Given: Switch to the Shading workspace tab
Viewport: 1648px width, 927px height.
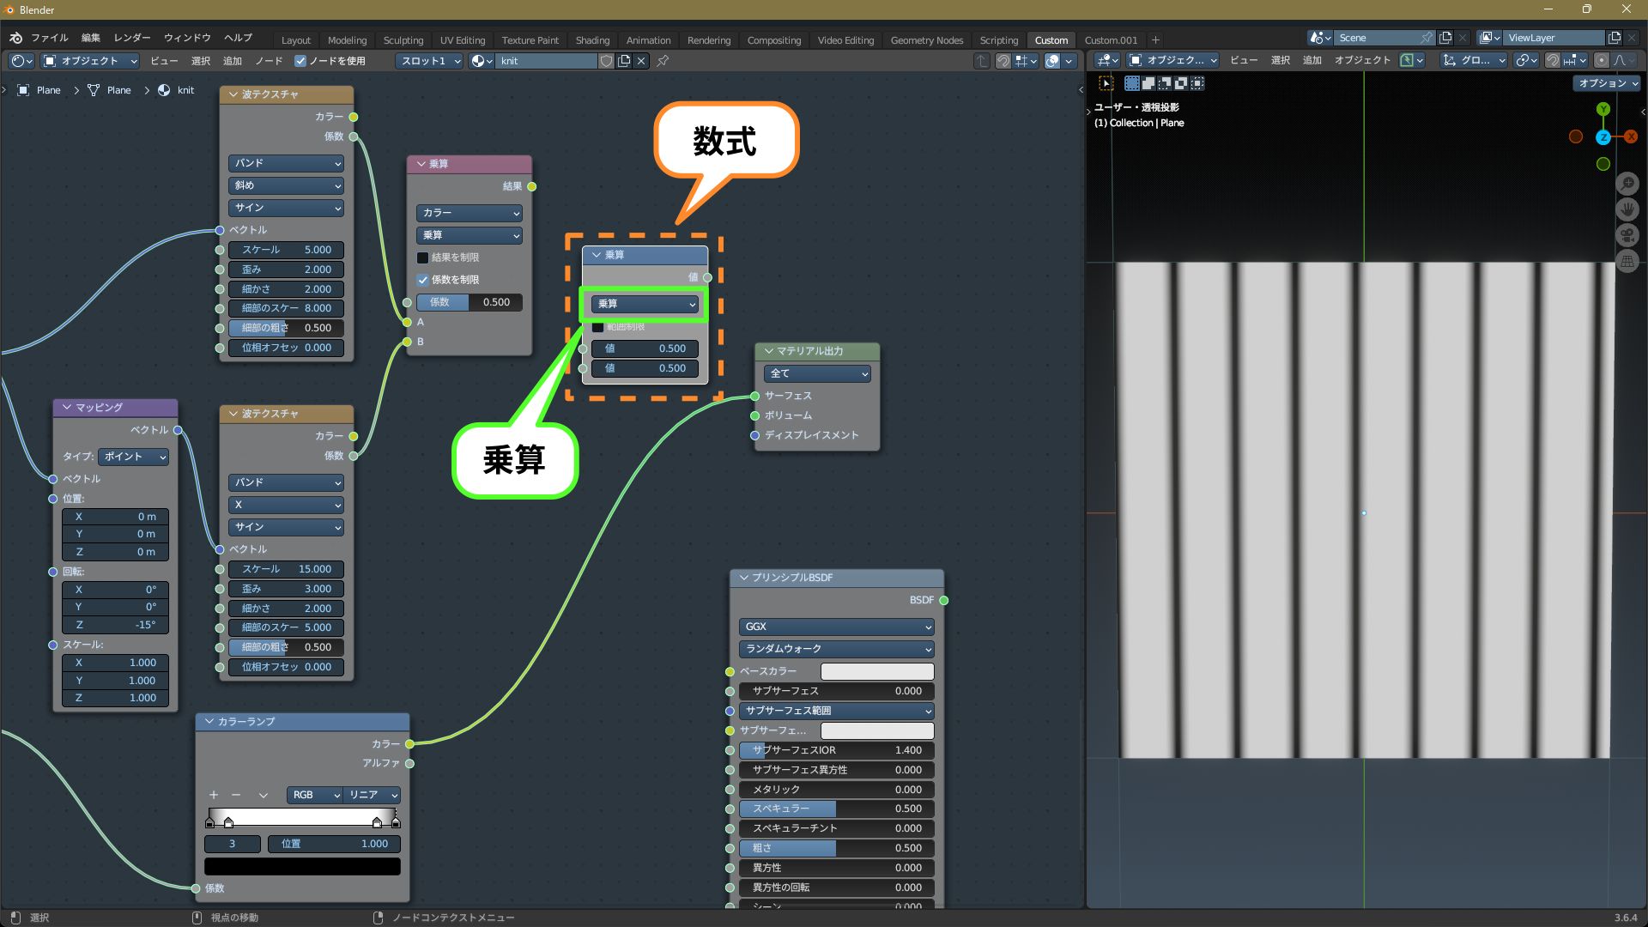Looking at the screenshot, I should 591,40.
